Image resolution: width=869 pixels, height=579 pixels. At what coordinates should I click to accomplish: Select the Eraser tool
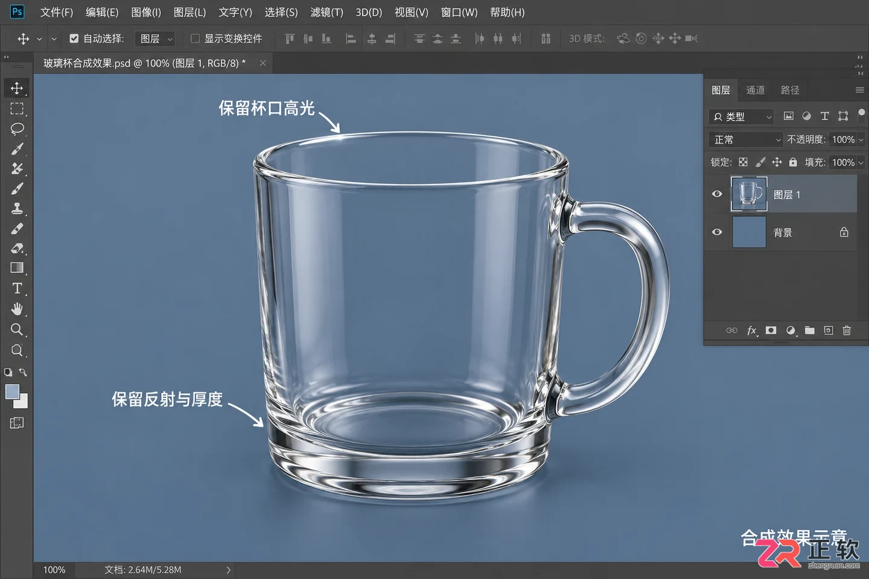17,248
